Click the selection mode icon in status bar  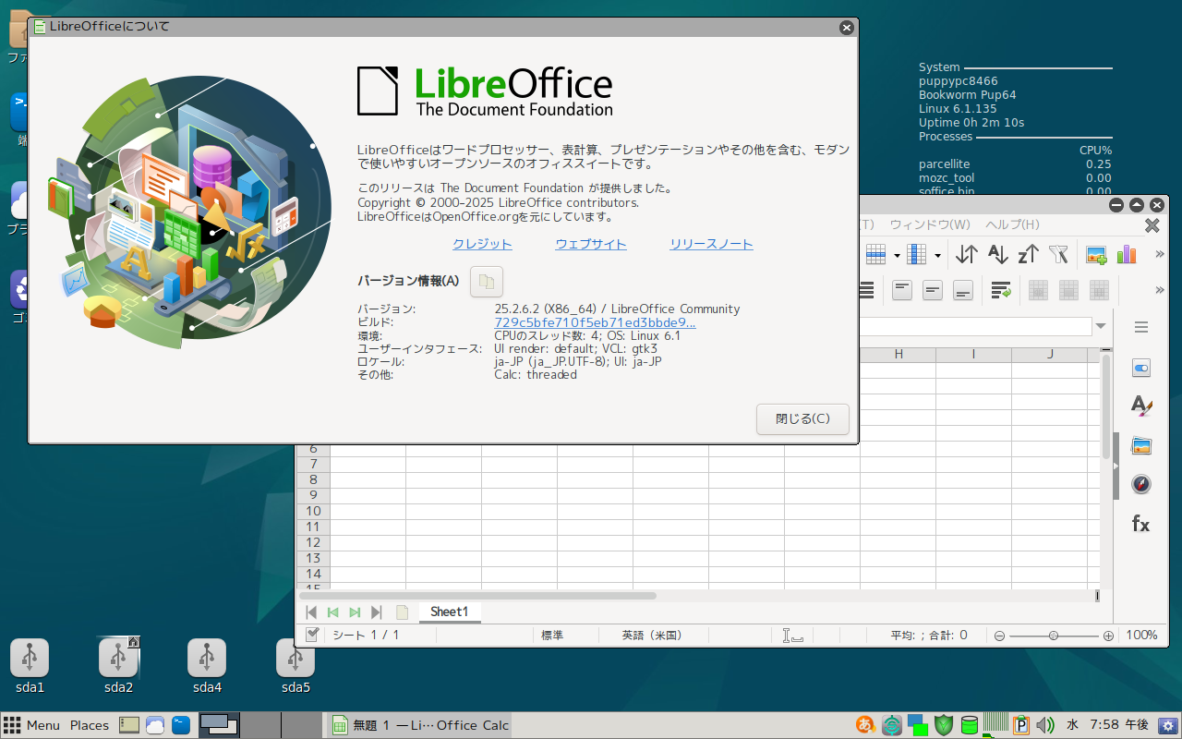(792, 636)
